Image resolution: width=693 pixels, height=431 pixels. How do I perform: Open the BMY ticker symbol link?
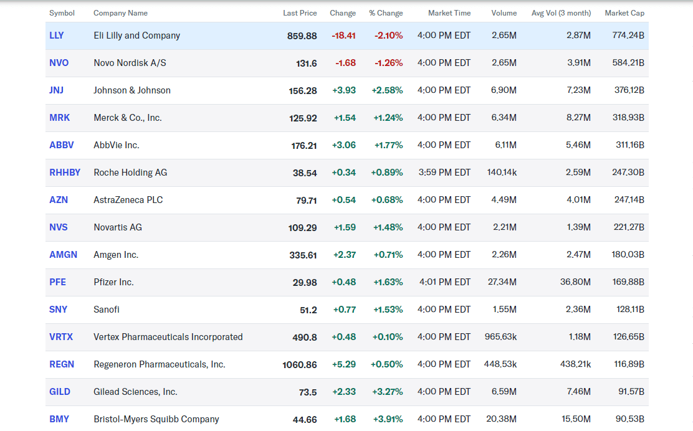pos(59,419)
